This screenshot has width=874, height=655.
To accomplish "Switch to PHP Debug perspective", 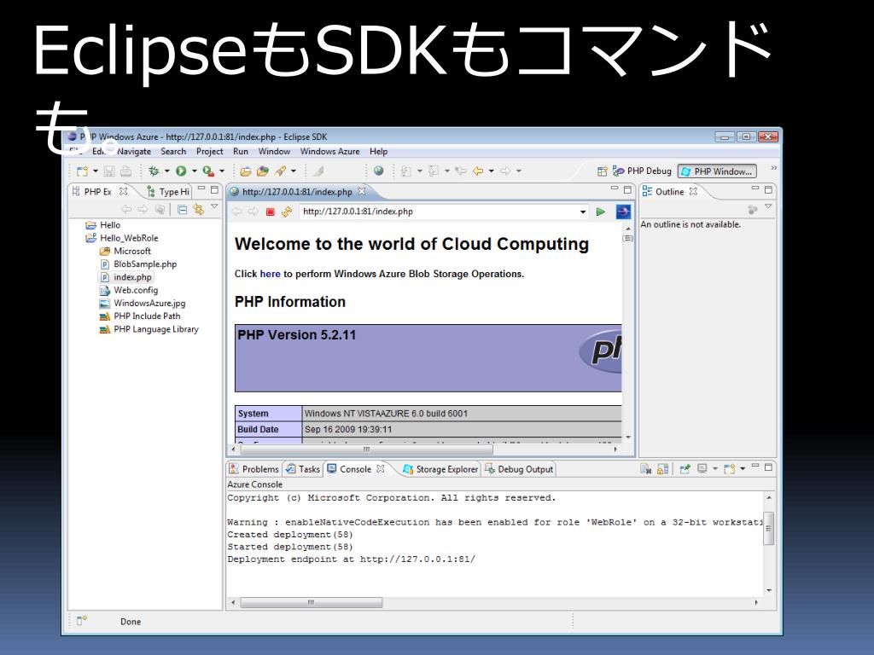I will [x=642, y=171].
